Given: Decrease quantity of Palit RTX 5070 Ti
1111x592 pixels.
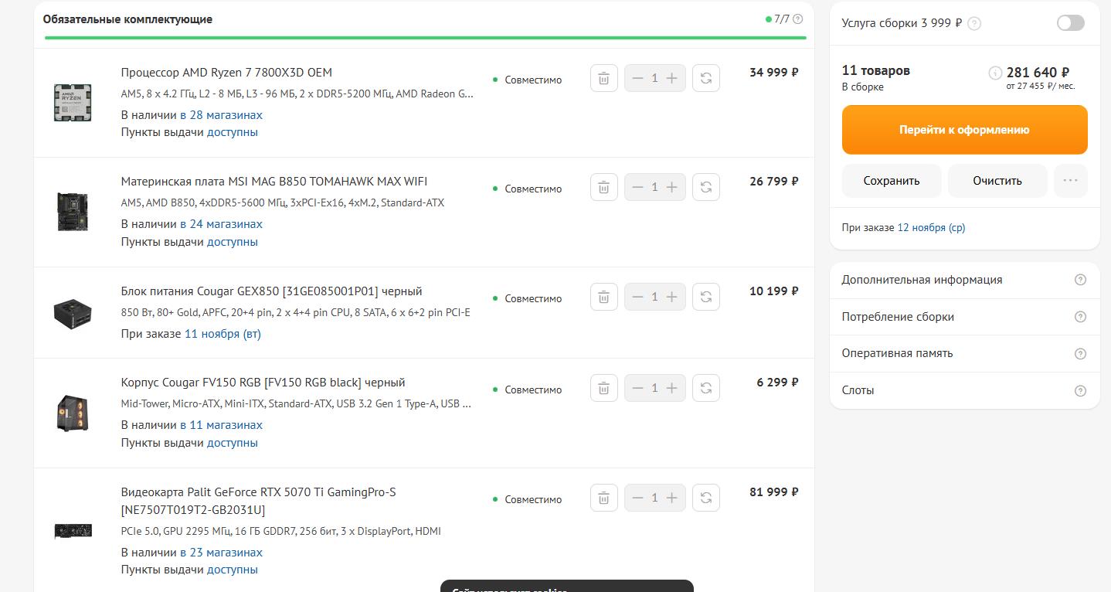Looking at the screenshot, I should (637, 498).
